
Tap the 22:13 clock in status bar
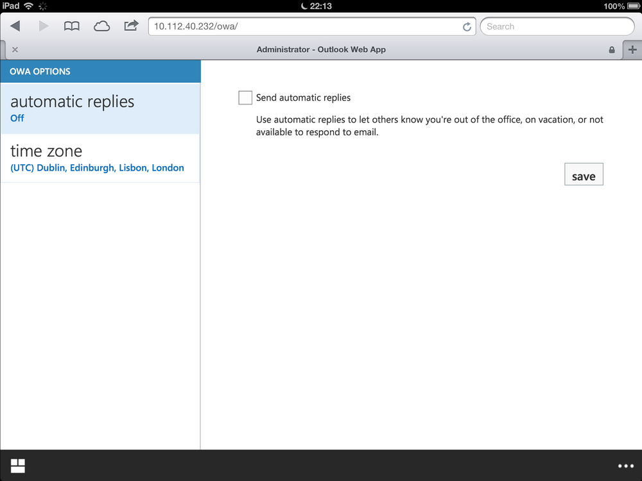click(x=320, y=6)
